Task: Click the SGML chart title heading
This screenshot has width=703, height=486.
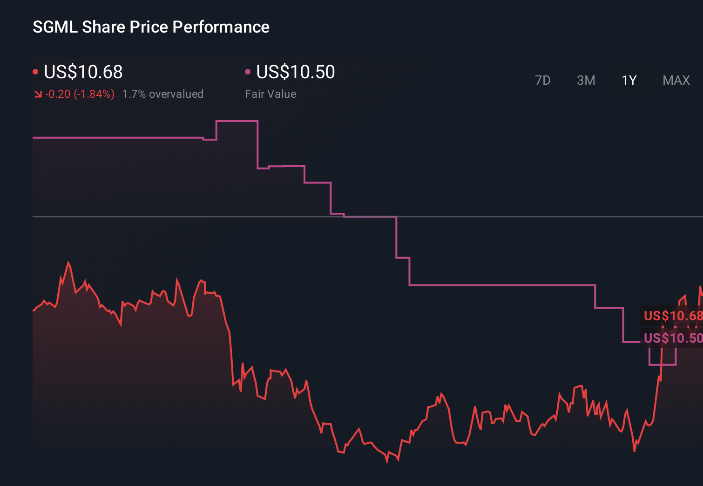Action: click(150, 27)
